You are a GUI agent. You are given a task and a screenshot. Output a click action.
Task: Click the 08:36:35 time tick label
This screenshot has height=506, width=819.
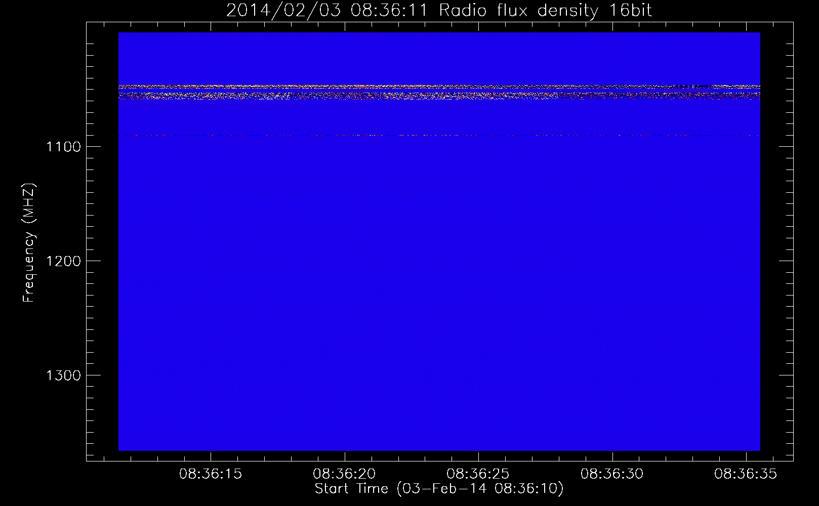[x=746, y=474]
